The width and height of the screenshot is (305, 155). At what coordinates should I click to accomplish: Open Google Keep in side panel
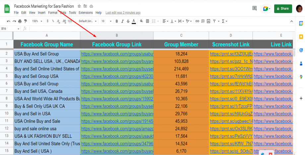click(301, 37)
